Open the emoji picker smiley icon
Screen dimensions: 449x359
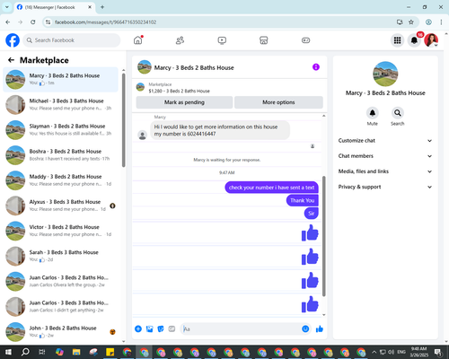click(305, 329)
